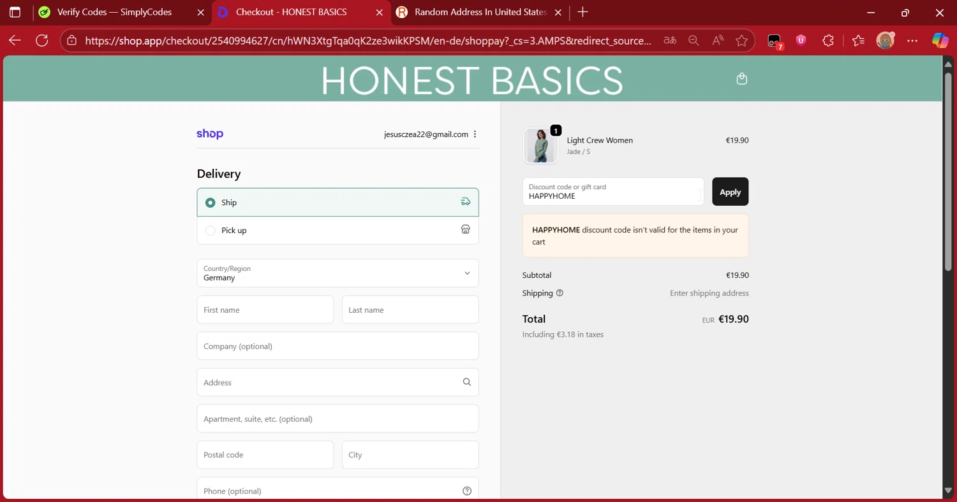Viewport: 957px width, 502px height.
Task: Focus the Apartment, suite field
Action: click(x=338, y=419)
